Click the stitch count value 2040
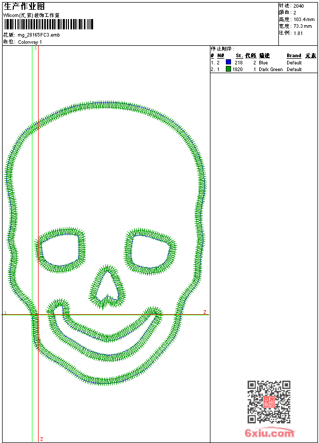This screenshot has width=319, height=443. coord(298,6)
